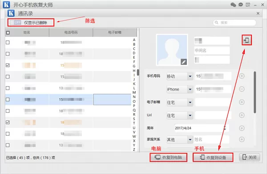Click the contact avatar placeholder photo

(x=172, y=50)
